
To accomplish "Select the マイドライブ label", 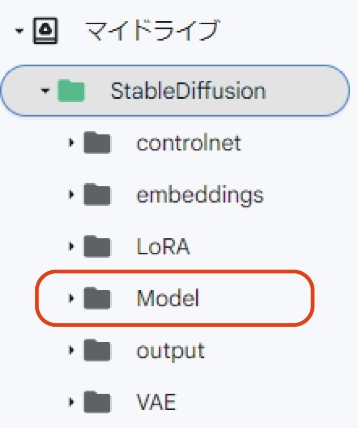I will coord(151,32).
